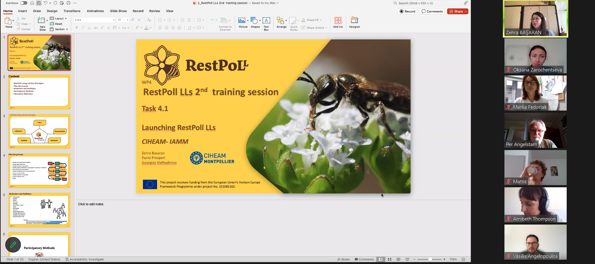
Task: Expand the Undo history dropdown arrow
Action: click(50, 3)
